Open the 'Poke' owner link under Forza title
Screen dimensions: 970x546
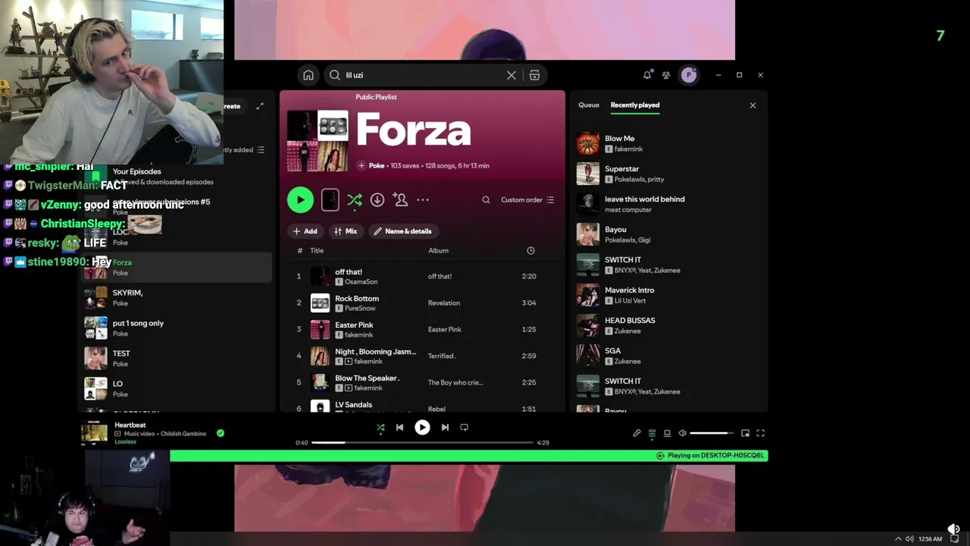coord(377,165)
